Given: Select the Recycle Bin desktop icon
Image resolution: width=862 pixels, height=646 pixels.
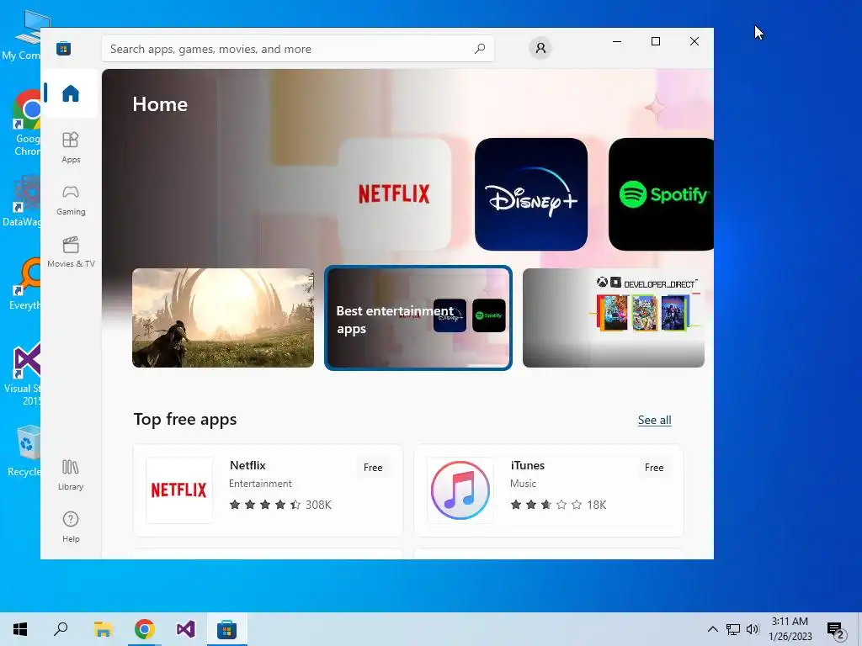Looking at the screenshot, I should pyautogui.click(x=24, y=451).
